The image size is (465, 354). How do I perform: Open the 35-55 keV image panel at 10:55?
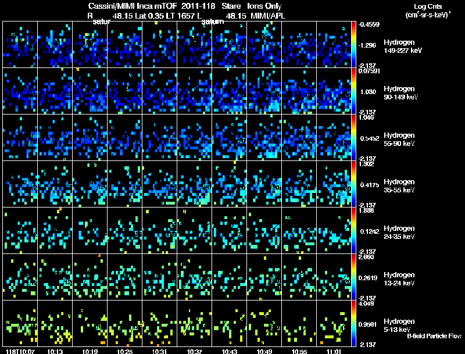[x=299, y=184]
